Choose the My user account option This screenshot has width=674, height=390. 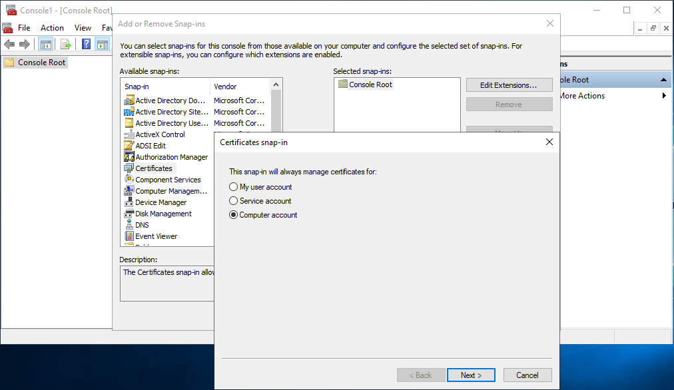coord(233,187)
